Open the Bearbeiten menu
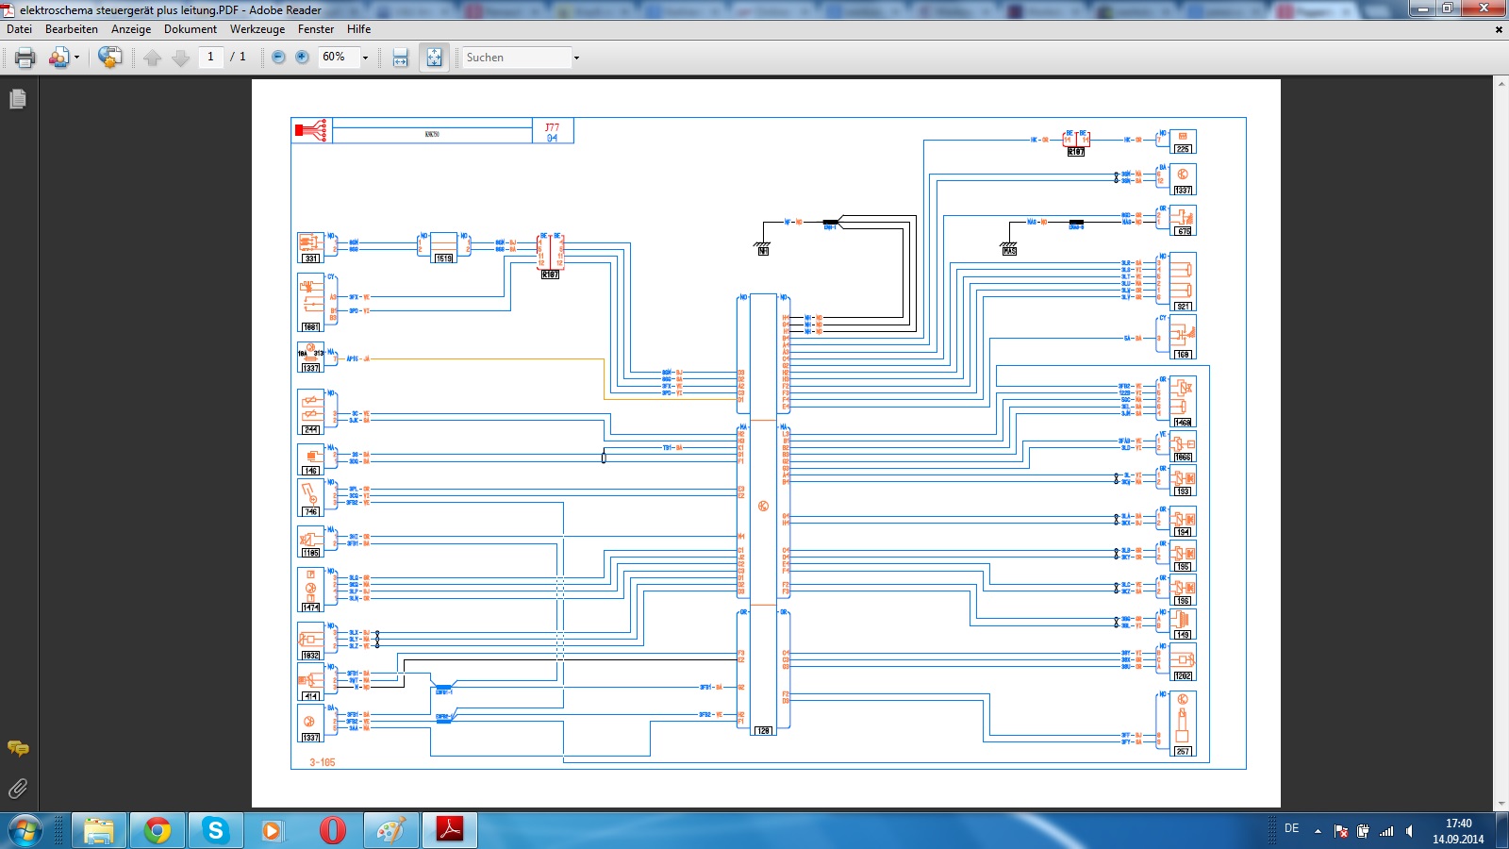Image resolution: width=1509 pixels, height=849 pixels. (72, 29)
